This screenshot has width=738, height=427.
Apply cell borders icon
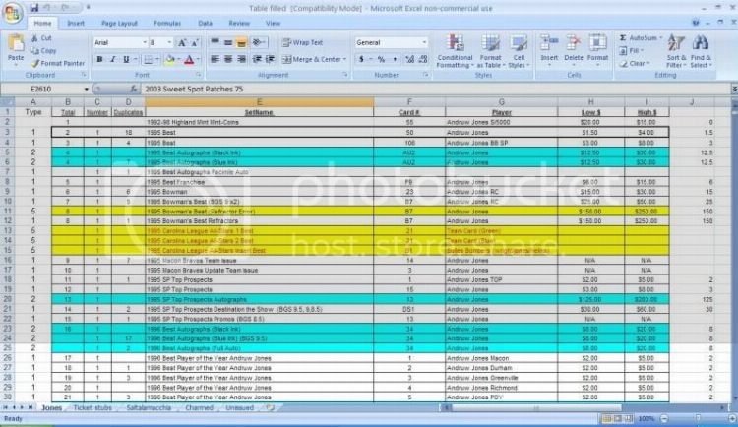pyautogui.click(x=148, y=59)
